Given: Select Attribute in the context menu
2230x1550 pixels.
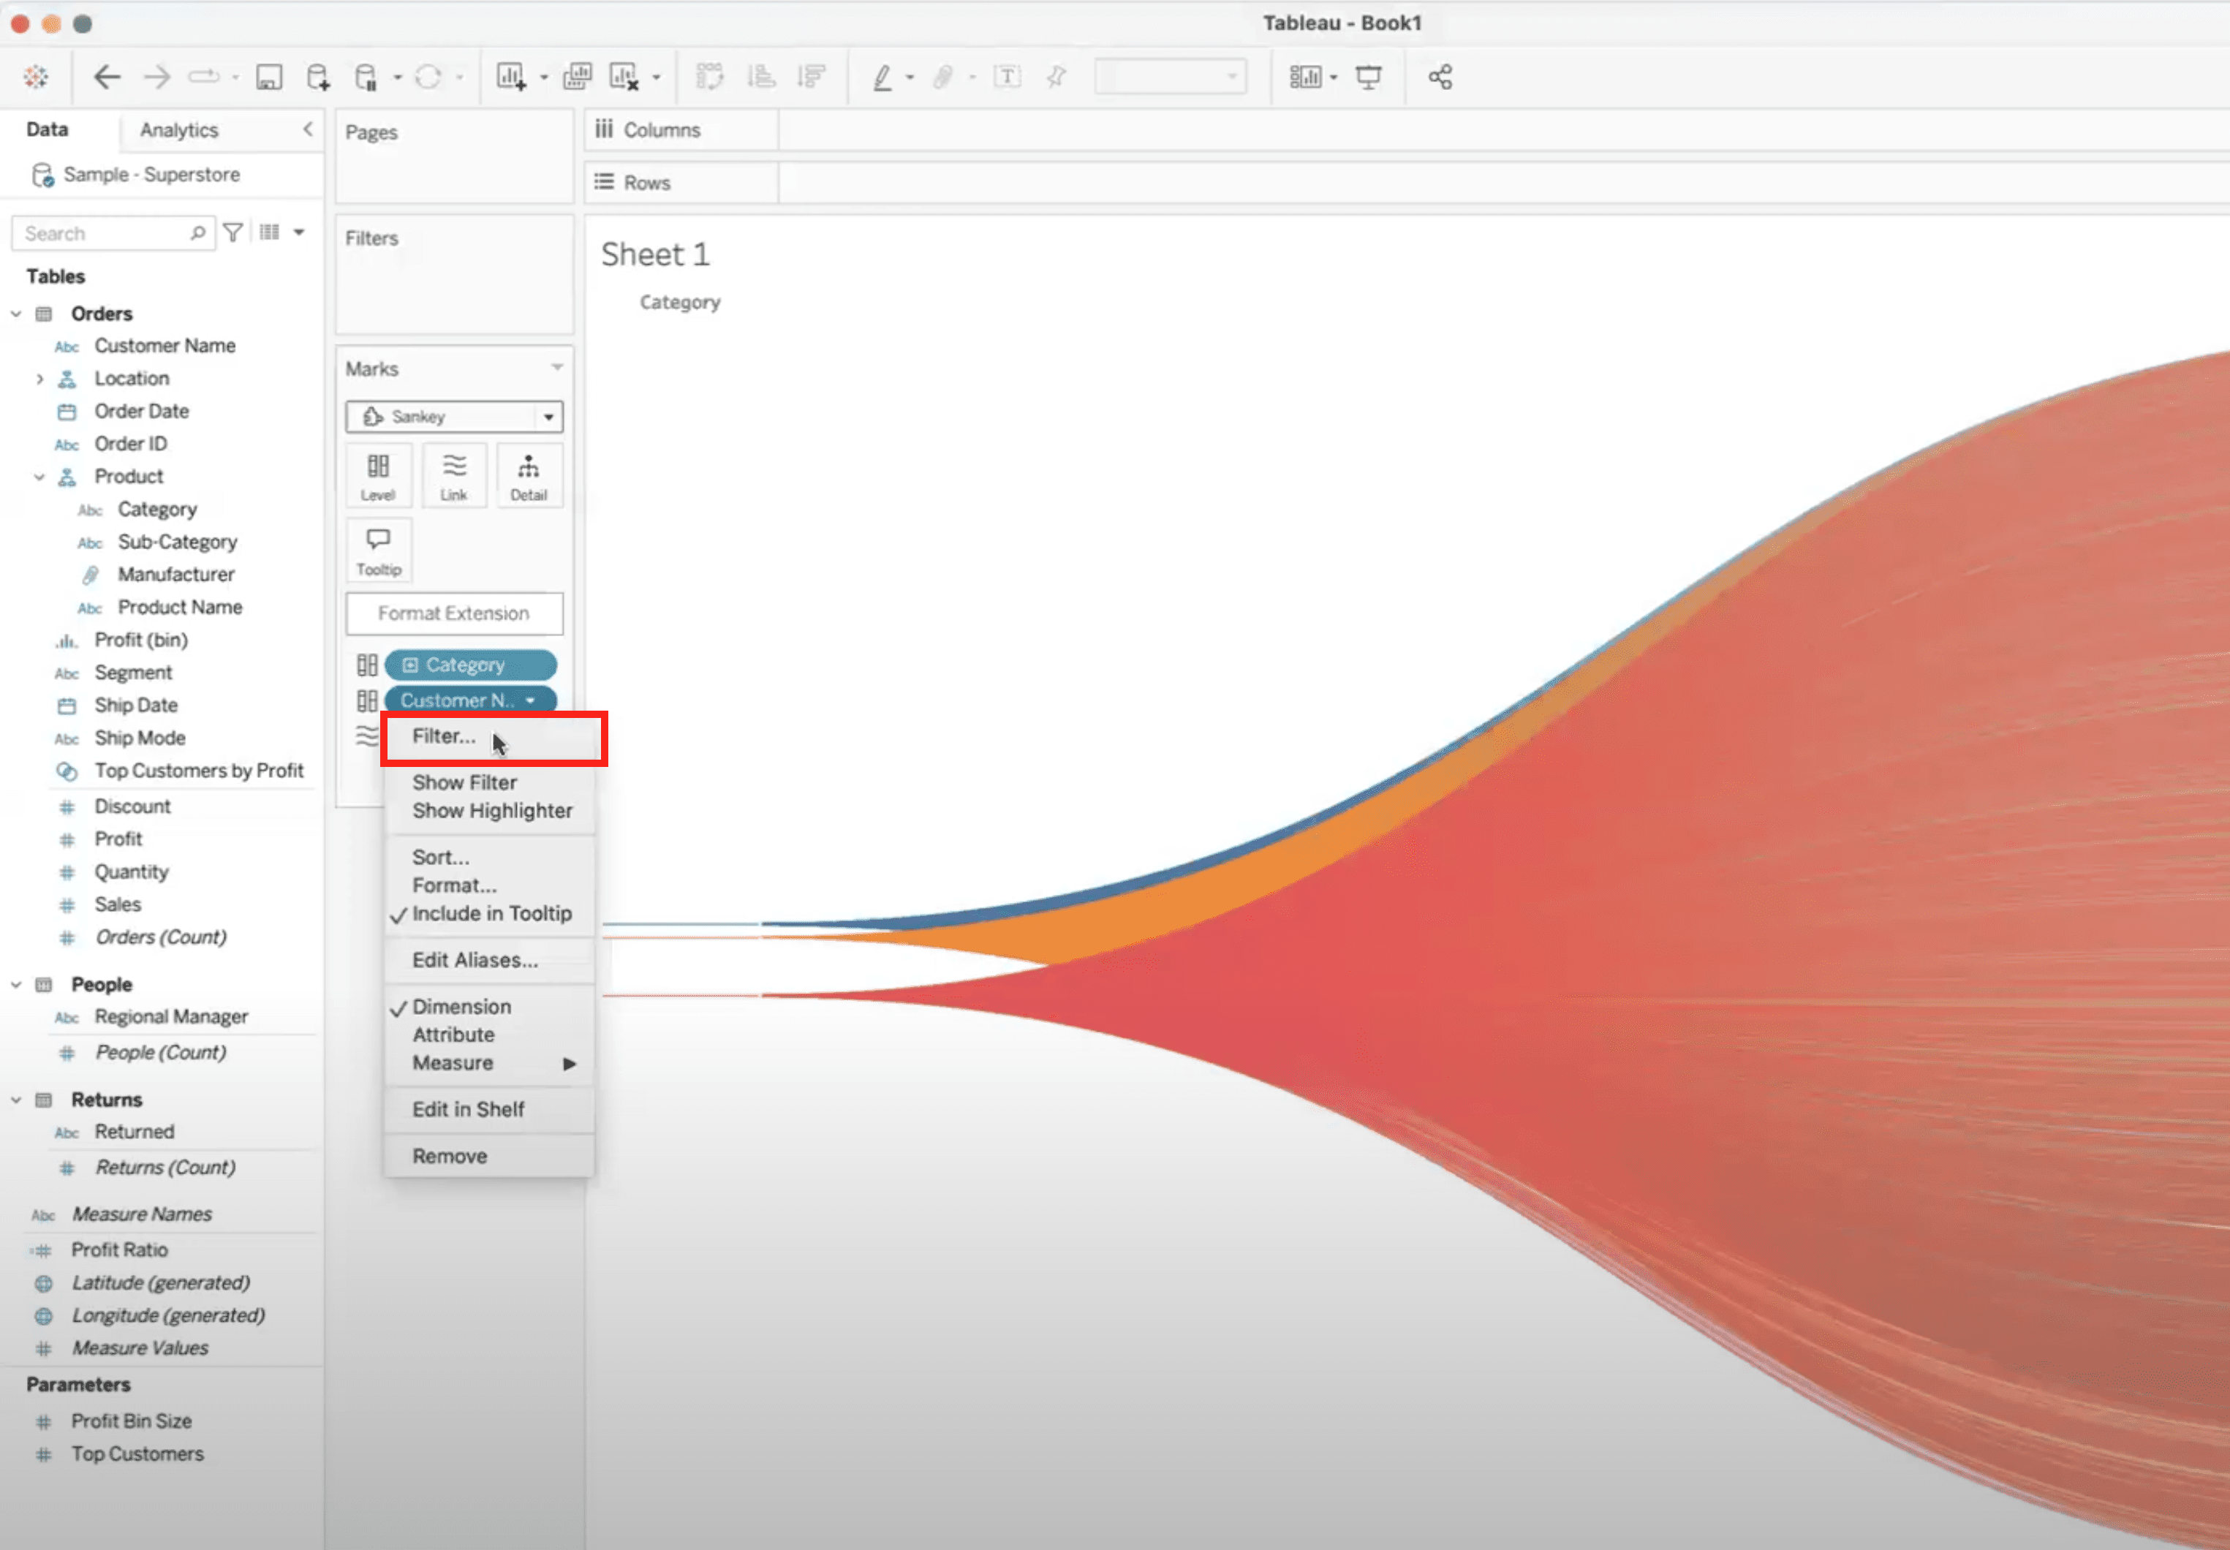Looking at the screenshot, I should click(453, 1035).
